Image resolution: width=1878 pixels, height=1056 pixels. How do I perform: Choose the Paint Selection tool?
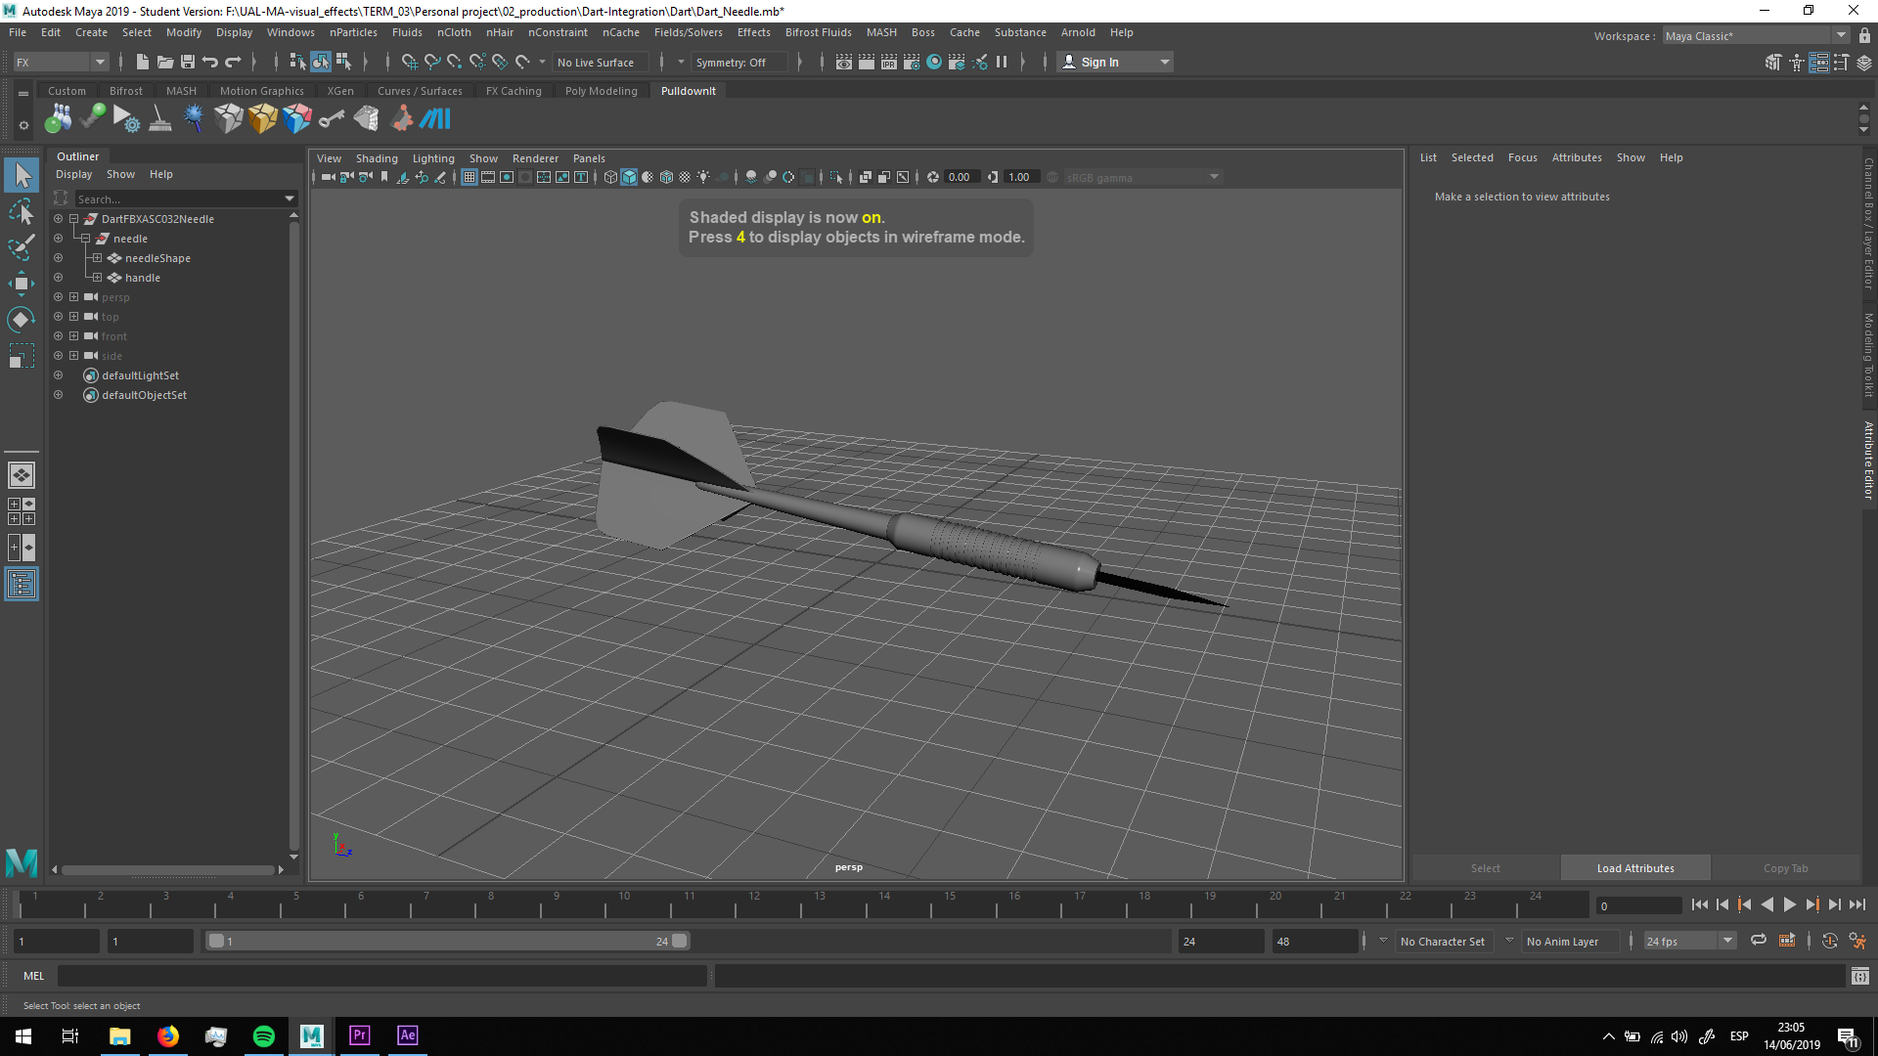(x=21, y=247)
